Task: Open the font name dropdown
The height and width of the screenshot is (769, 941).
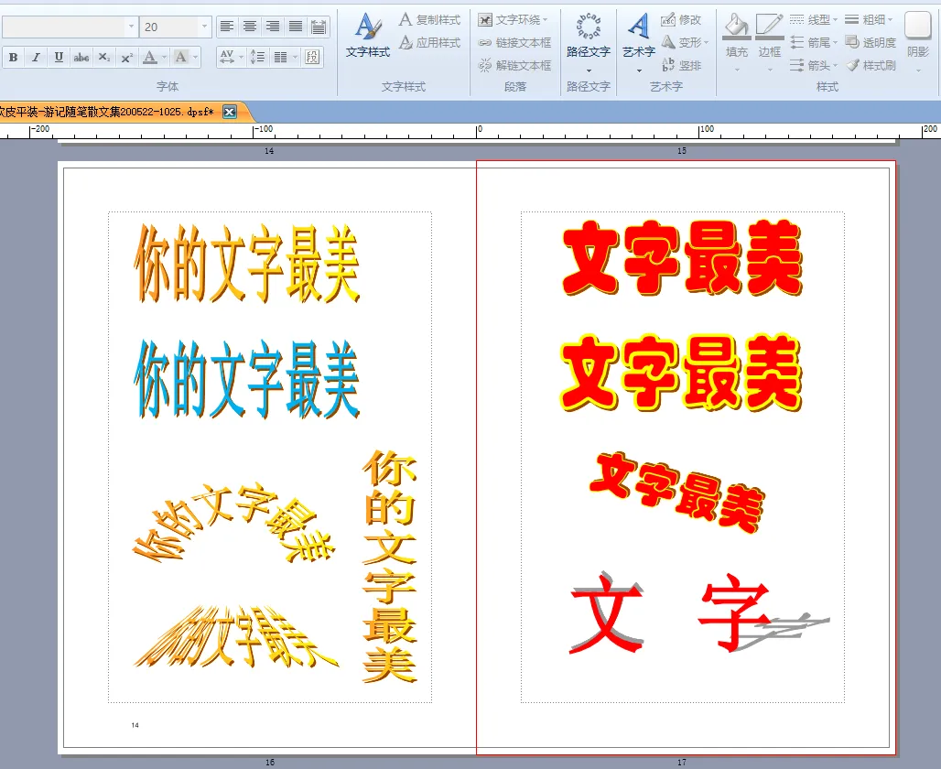Action: (131, 27)
